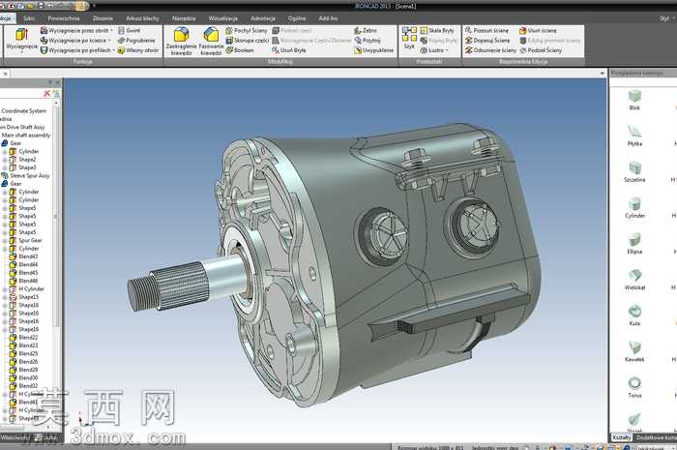Screen dimensions: 677x450
Task: Pick the Szczelina shape from catalog
Action: (x=634, y=171)
